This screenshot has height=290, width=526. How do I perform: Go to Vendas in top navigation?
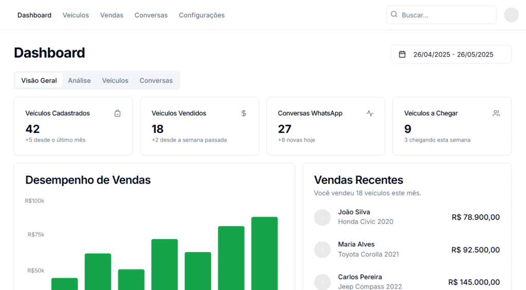[x=111, y=15]
